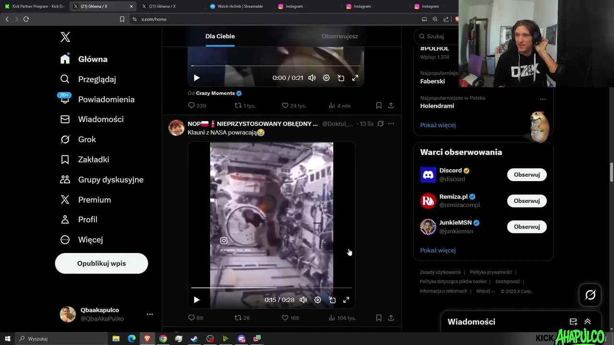614x345 pixels.
Task: Switch to Obserwujesz tab
Action: 340,36
